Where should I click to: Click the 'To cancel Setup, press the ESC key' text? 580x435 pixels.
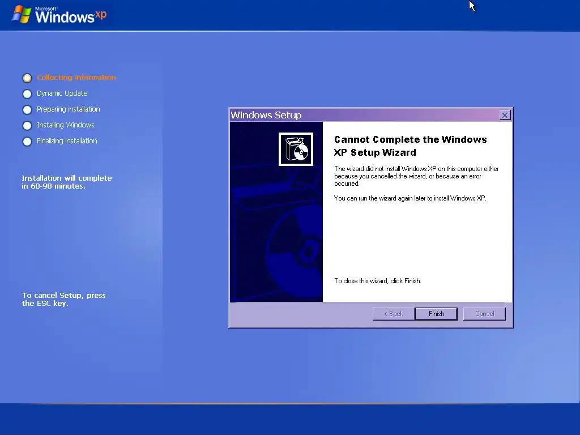pos(63,299)
